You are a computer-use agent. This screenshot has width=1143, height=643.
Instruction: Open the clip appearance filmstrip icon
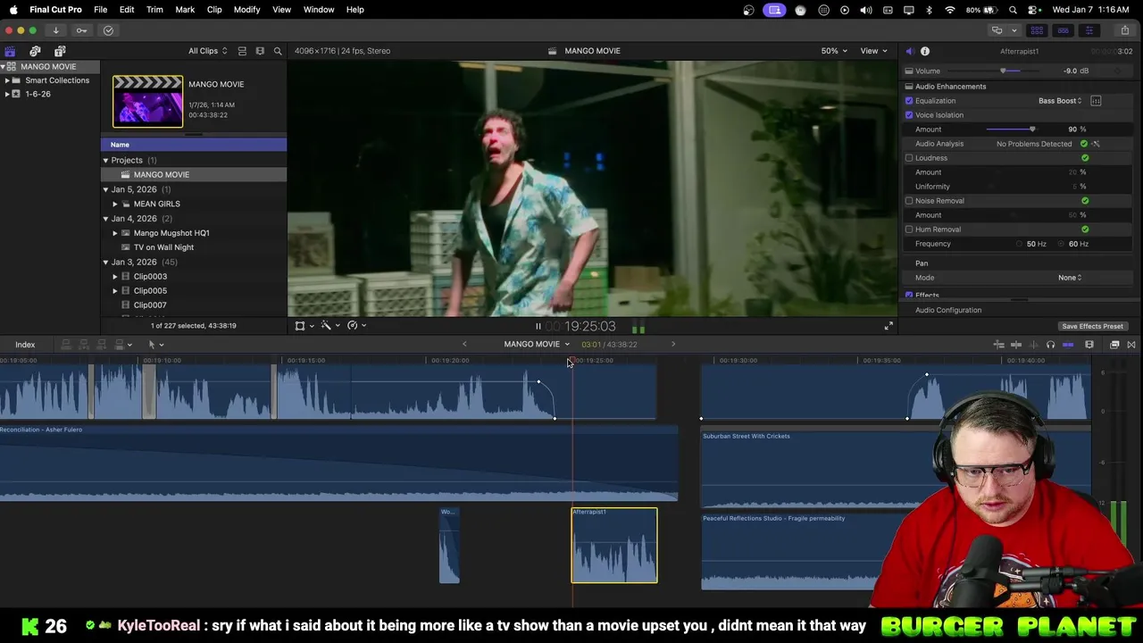click(x=1089, y=345)
